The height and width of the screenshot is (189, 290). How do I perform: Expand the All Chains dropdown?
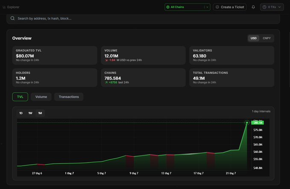click(187, 7)
